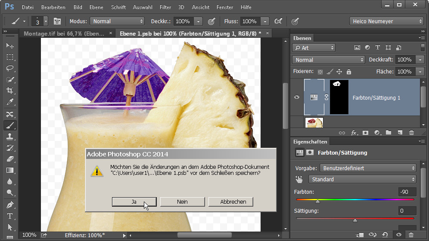The width and height of the screenshot is (429, 241).
Task: Lock transparent pixels
Action: pyautogui.click(x=320, y=72)
